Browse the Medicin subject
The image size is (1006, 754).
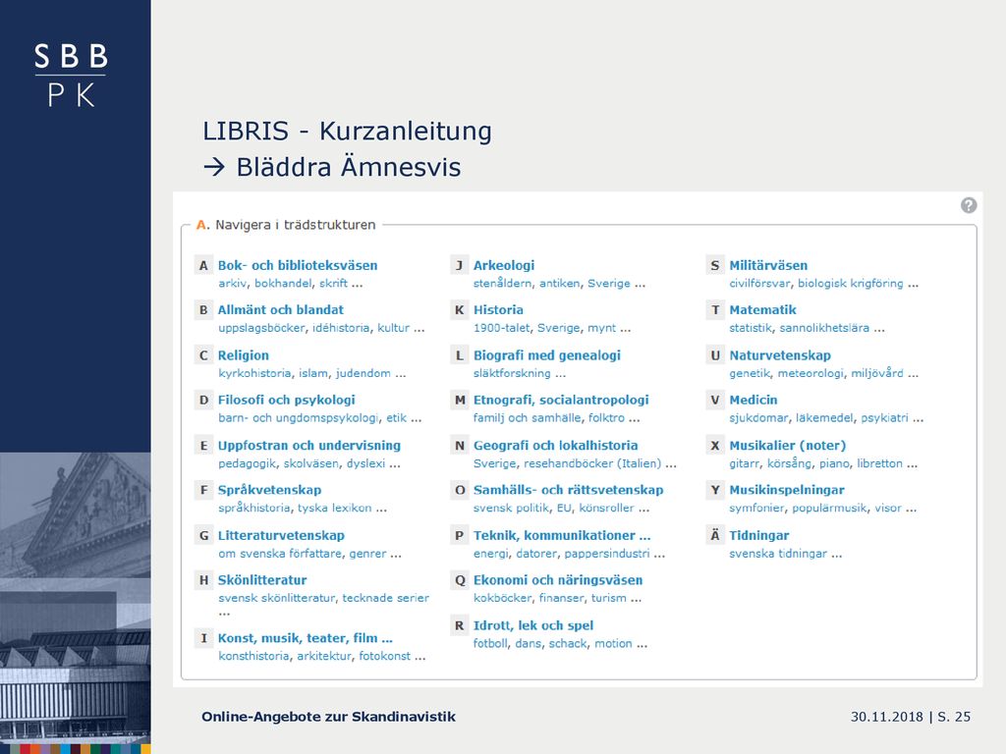(754, 401)
